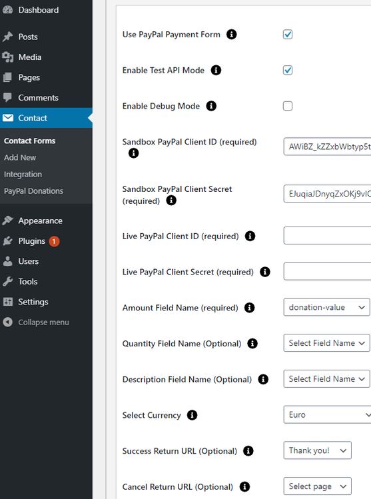This screenshot has width=371, height=499.
Task: Click the Live PayPal Client Secret input
Action: tap(328, 271)
